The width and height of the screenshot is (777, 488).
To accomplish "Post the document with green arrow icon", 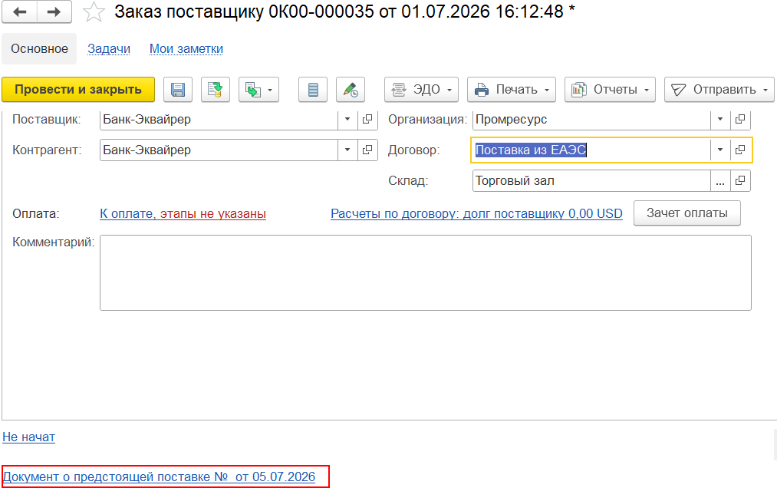I will tap(216, 90).
